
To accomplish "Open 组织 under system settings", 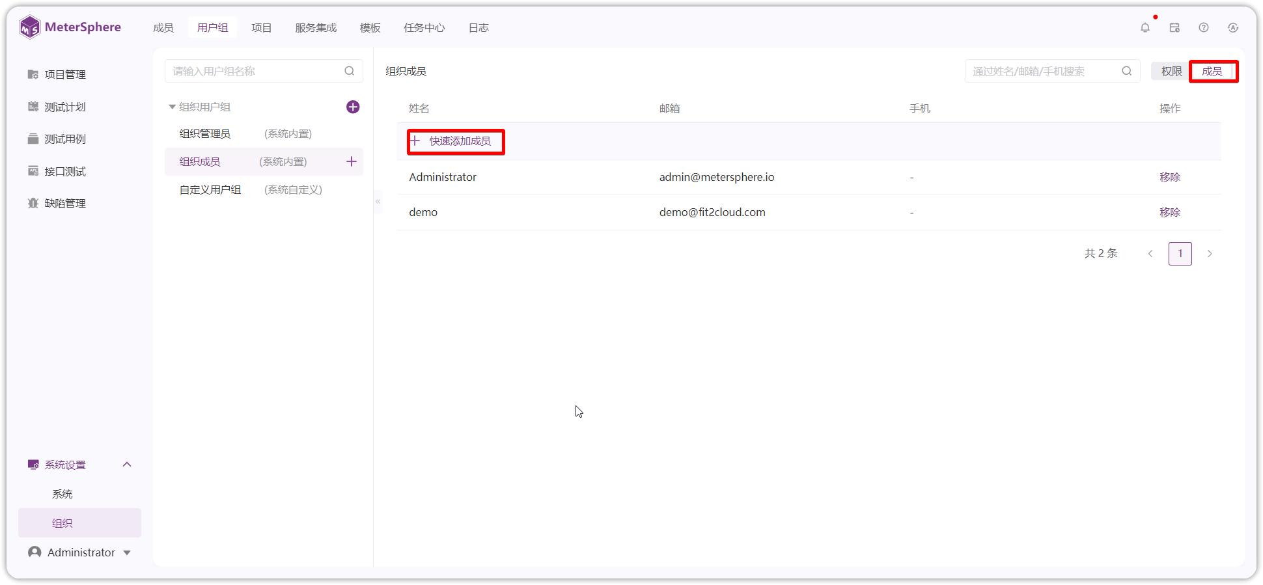I will [79, 523].
